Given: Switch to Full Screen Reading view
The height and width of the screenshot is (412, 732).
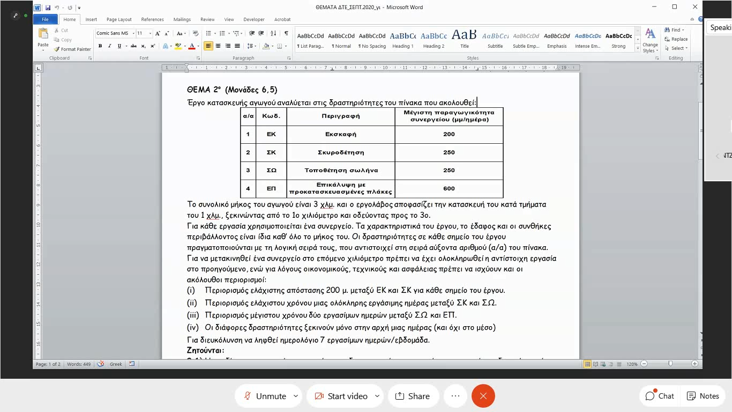Looking at the screenshot, I should pyautogui.click(x=596, y=364).
